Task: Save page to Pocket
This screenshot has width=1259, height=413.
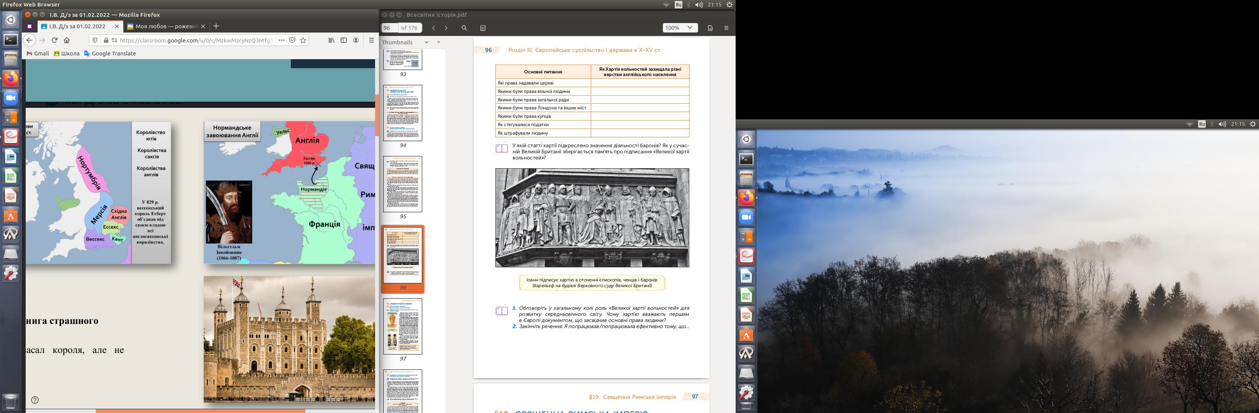Action: [x=292, y=41]
